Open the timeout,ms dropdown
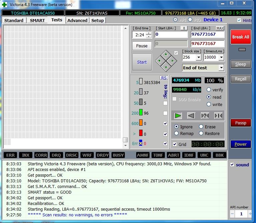The width and height of the screenshot is (256, 223). [x=221, y=57]
